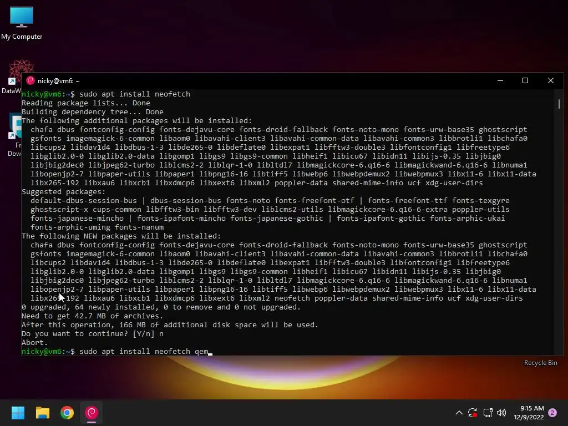Launch File Explorer from the taskbar
The image size is (568, 426).
tap(42, 413)
